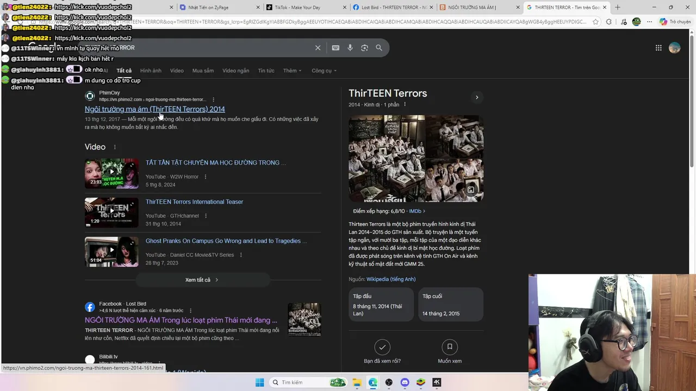Switch to the Hình ảnh results tab
Image resolution: width=696 pixels, height=391 pixels.
pyautogui.click(x=151, y=71)
